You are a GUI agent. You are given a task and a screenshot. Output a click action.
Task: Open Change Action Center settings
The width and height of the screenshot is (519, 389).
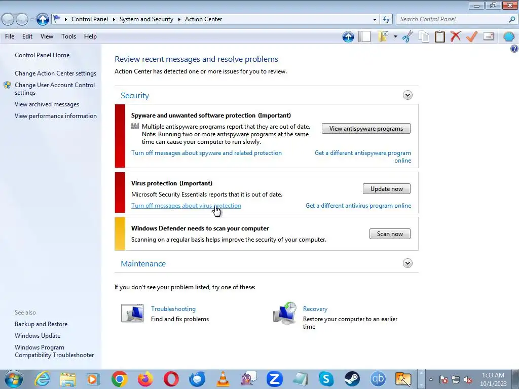click(x=56, y=73)
